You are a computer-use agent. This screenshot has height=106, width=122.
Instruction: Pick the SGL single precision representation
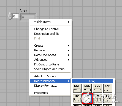tap(97, 88)
